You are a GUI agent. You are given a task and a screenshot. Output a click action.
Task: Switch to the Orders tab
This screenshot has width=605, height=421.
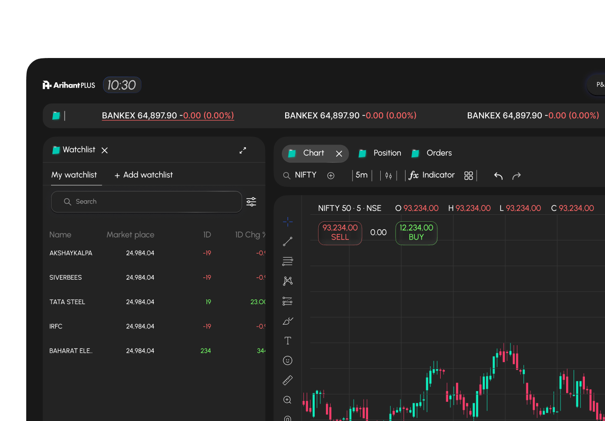pos(432,153)
